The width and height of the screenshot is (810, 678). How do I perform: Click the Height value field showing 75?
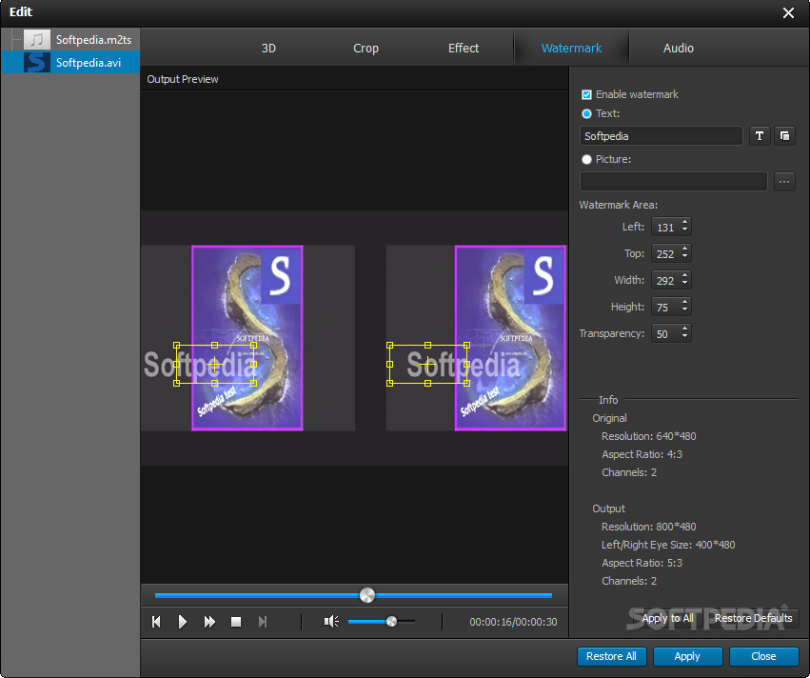pyautogui.click(x=666, y=307)
